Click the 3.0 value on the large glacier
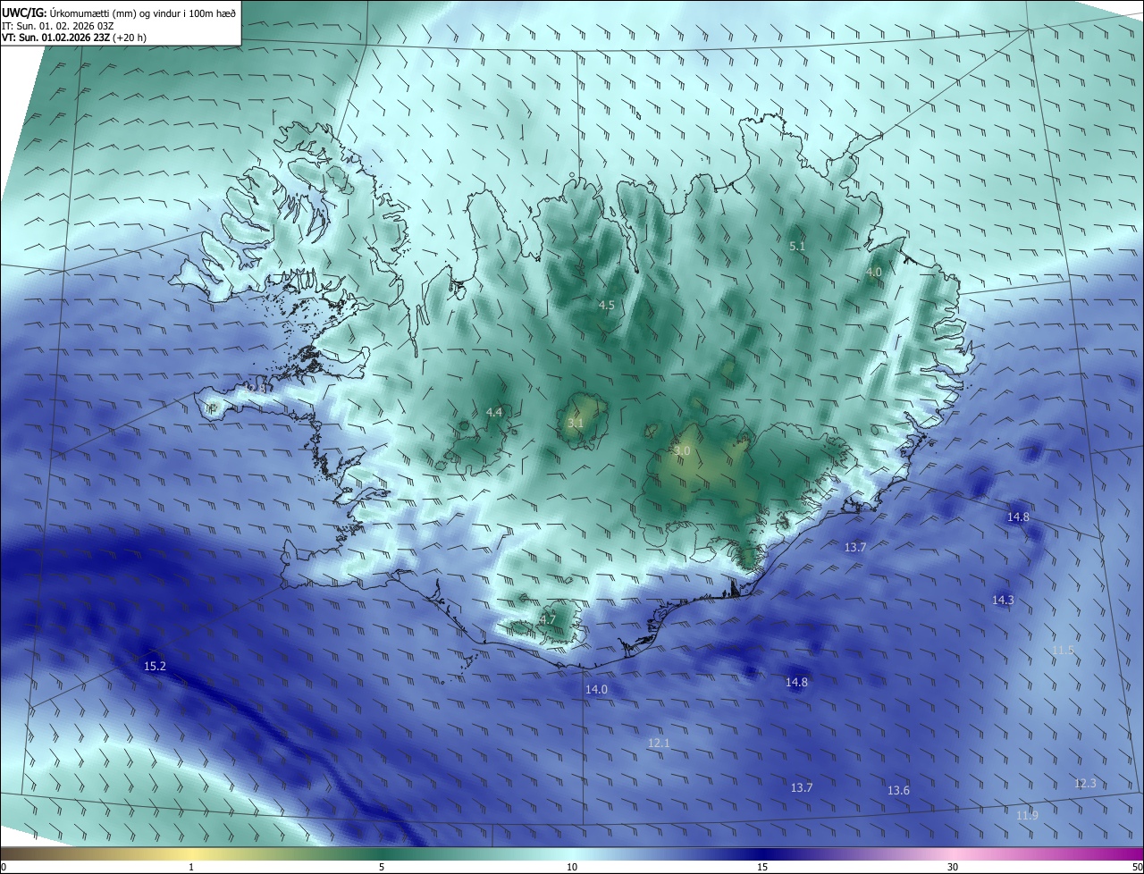 682,451
